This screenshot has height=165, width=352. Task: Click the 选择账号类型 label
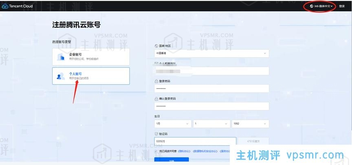pyautogui.click(x=62, y=42)
